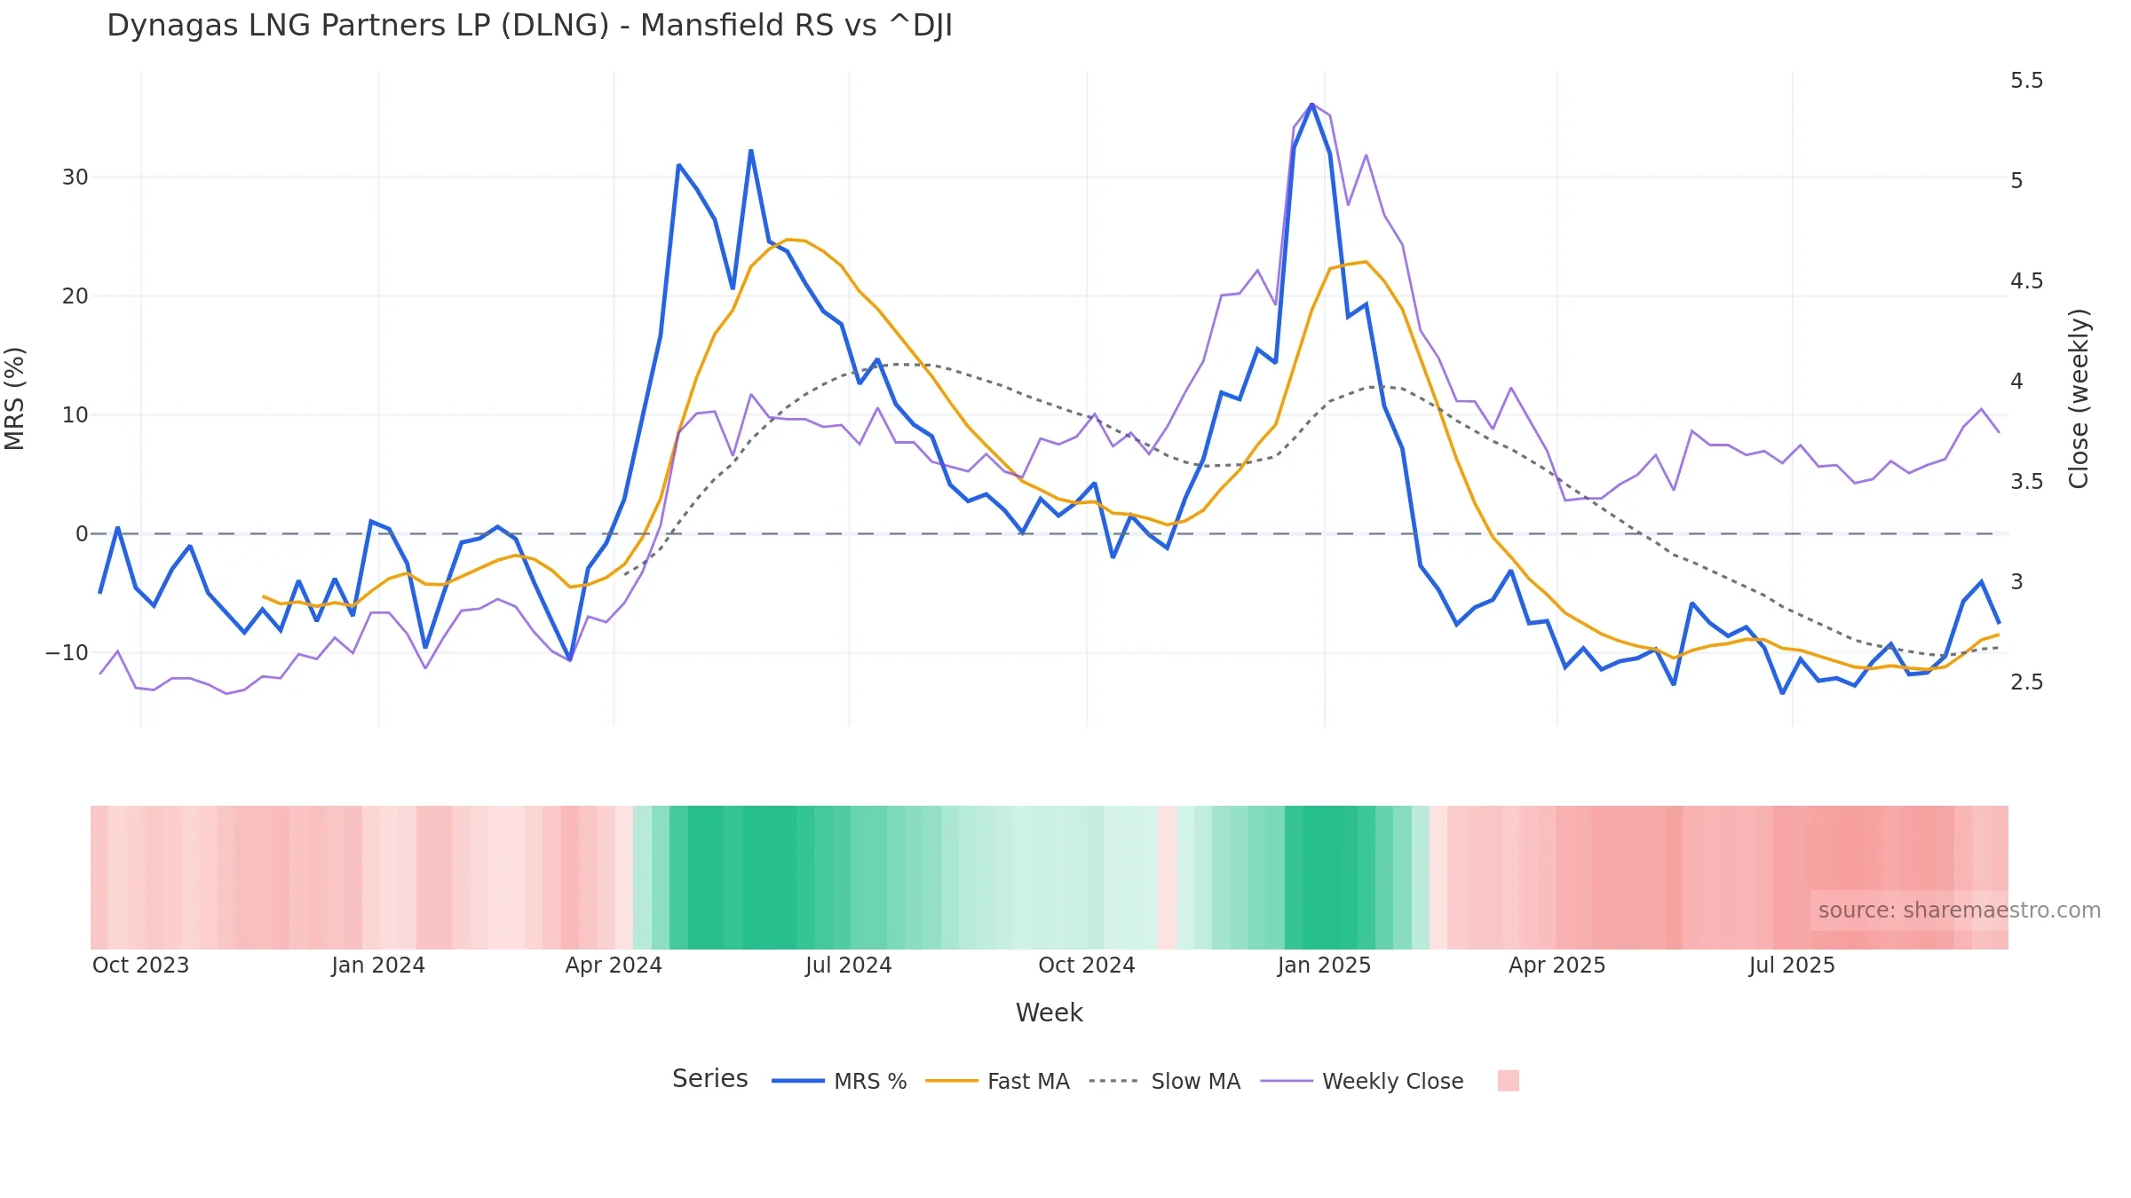2131x1198 pixels.
Task: Click the 'MRS (%)' y-axis title
Action: 15,398
